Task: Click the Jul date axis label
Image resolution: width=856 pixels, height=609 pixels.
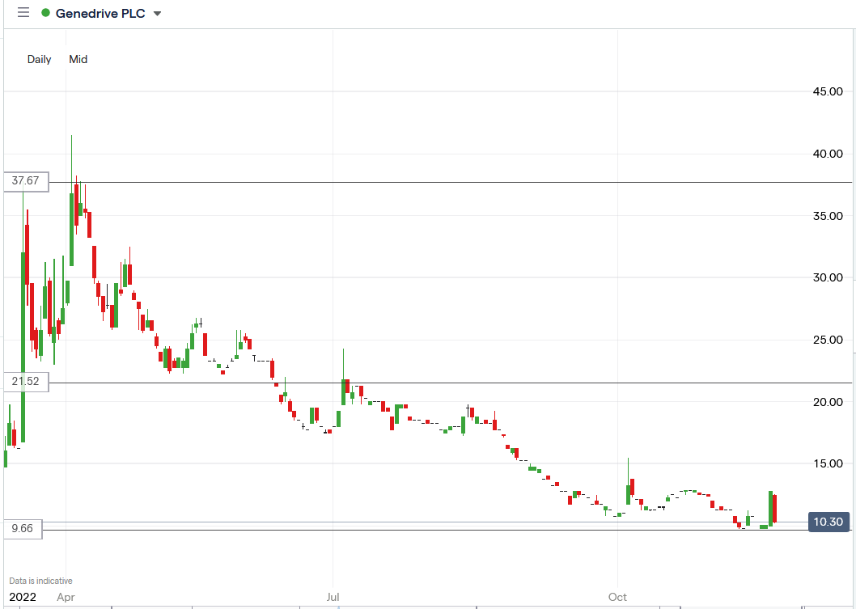Action: pyautogui.click(x=333, y=597)
